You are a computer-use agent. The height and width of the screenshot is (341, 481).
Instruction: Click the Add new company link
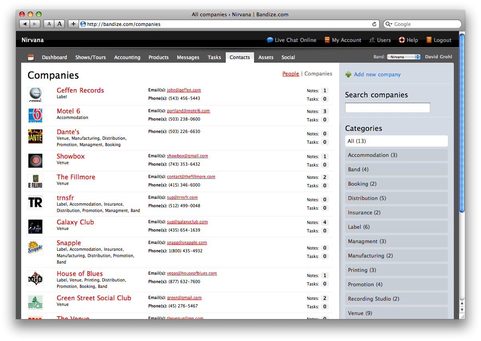pos(377,74)
